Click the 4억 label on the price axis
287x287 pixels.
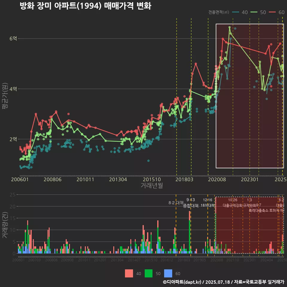[13, 89]
